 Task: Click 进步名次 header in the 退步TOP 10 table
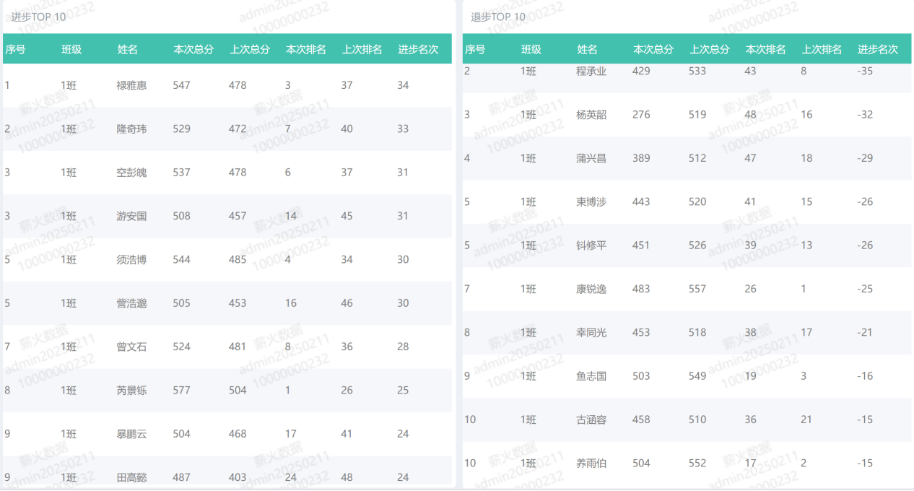pyautogui.click(x=878, y=50)
